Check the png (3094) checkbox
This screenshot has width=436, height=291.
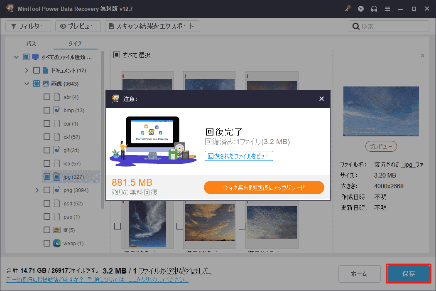[47, 190]
